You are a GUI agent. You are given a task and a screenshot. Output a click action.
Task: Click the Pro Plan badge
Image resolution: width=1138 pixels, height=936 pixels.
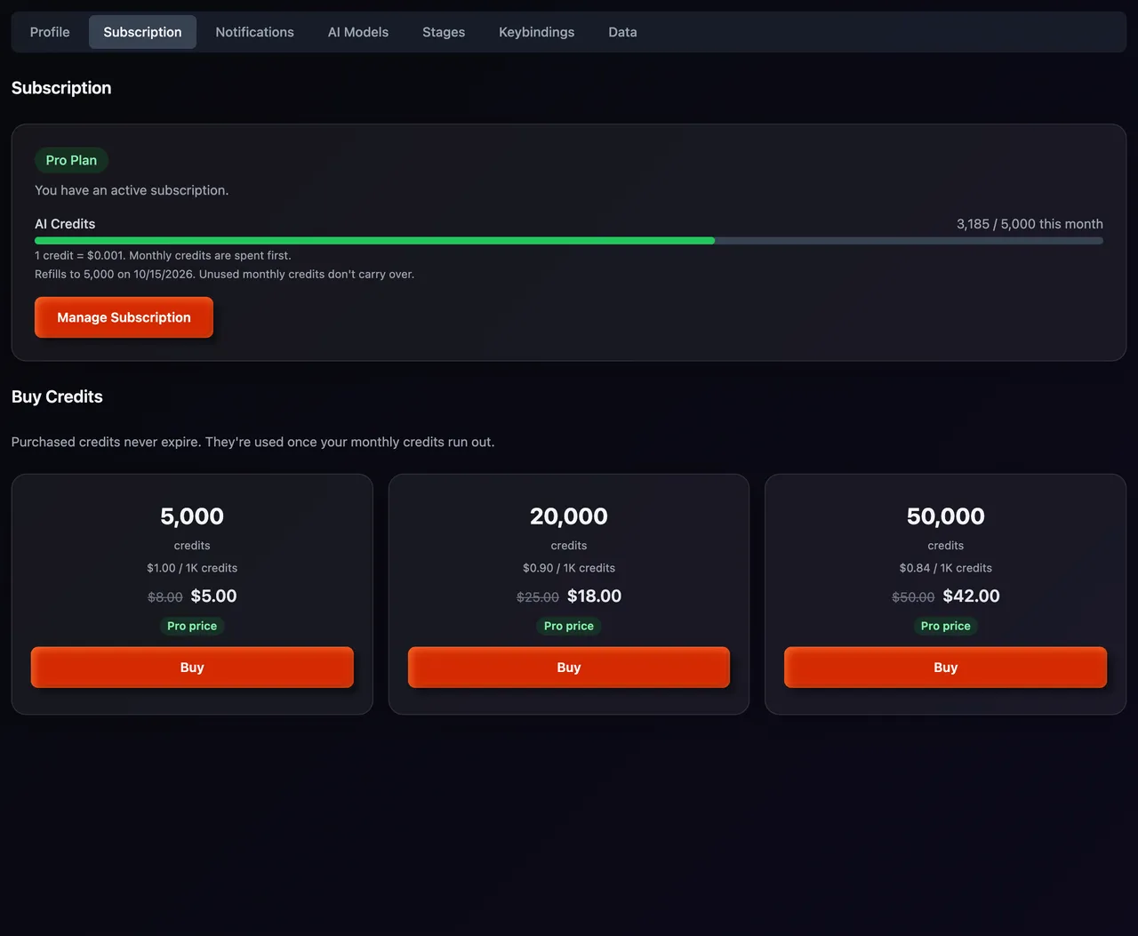pyautogui.click(x=71, y=160)
